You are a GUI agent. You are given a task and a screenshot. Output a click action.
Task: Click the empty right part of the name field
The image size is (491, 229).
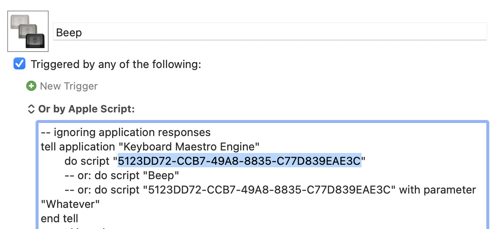pyautogui.click(x=339, y=33)
